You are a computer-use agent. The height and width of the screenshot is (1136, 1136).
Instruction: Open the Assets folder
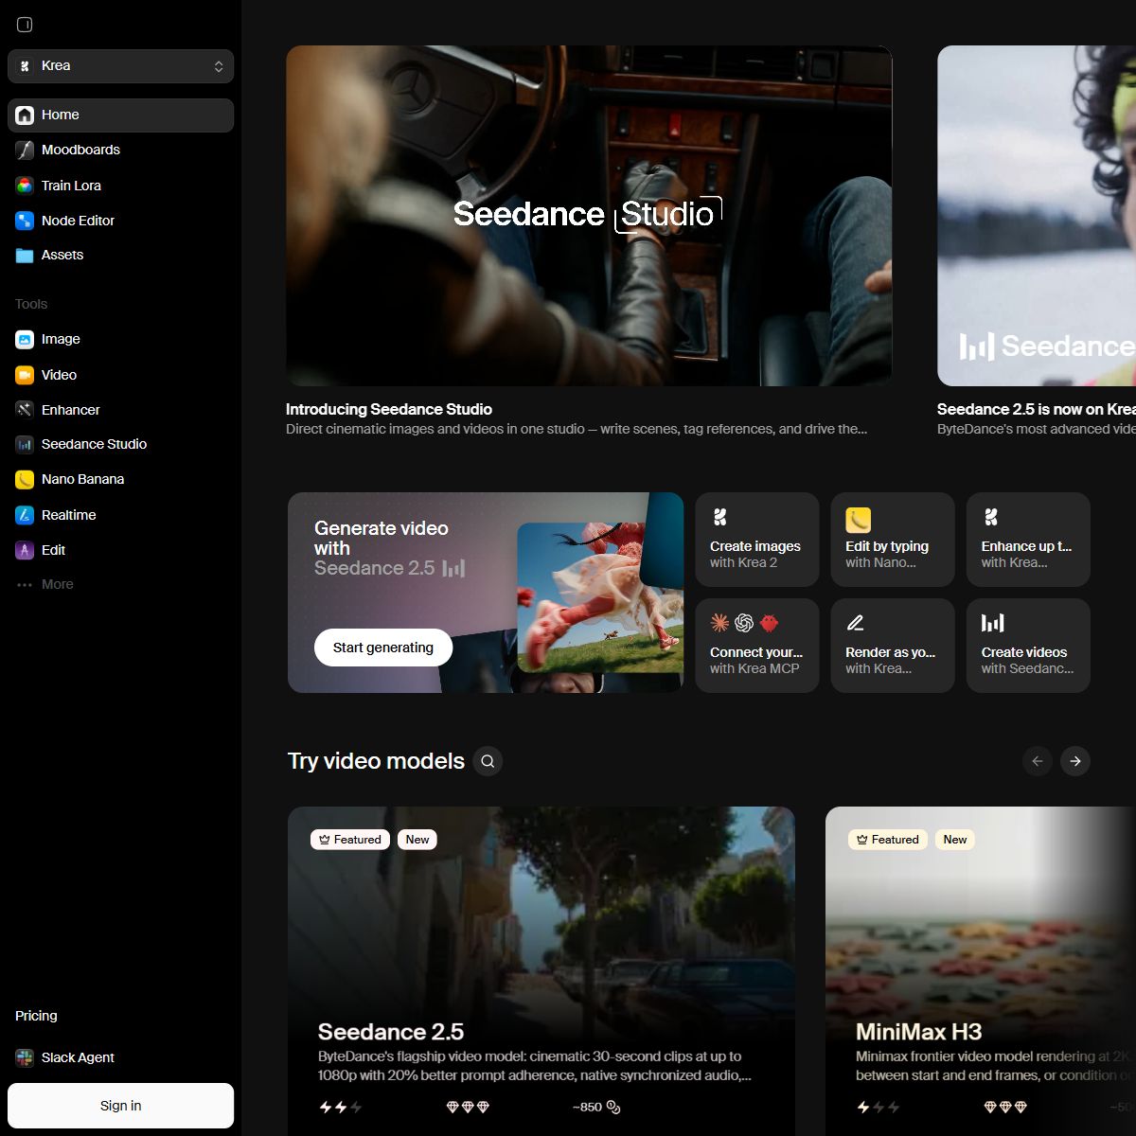[x=120, y=256]
